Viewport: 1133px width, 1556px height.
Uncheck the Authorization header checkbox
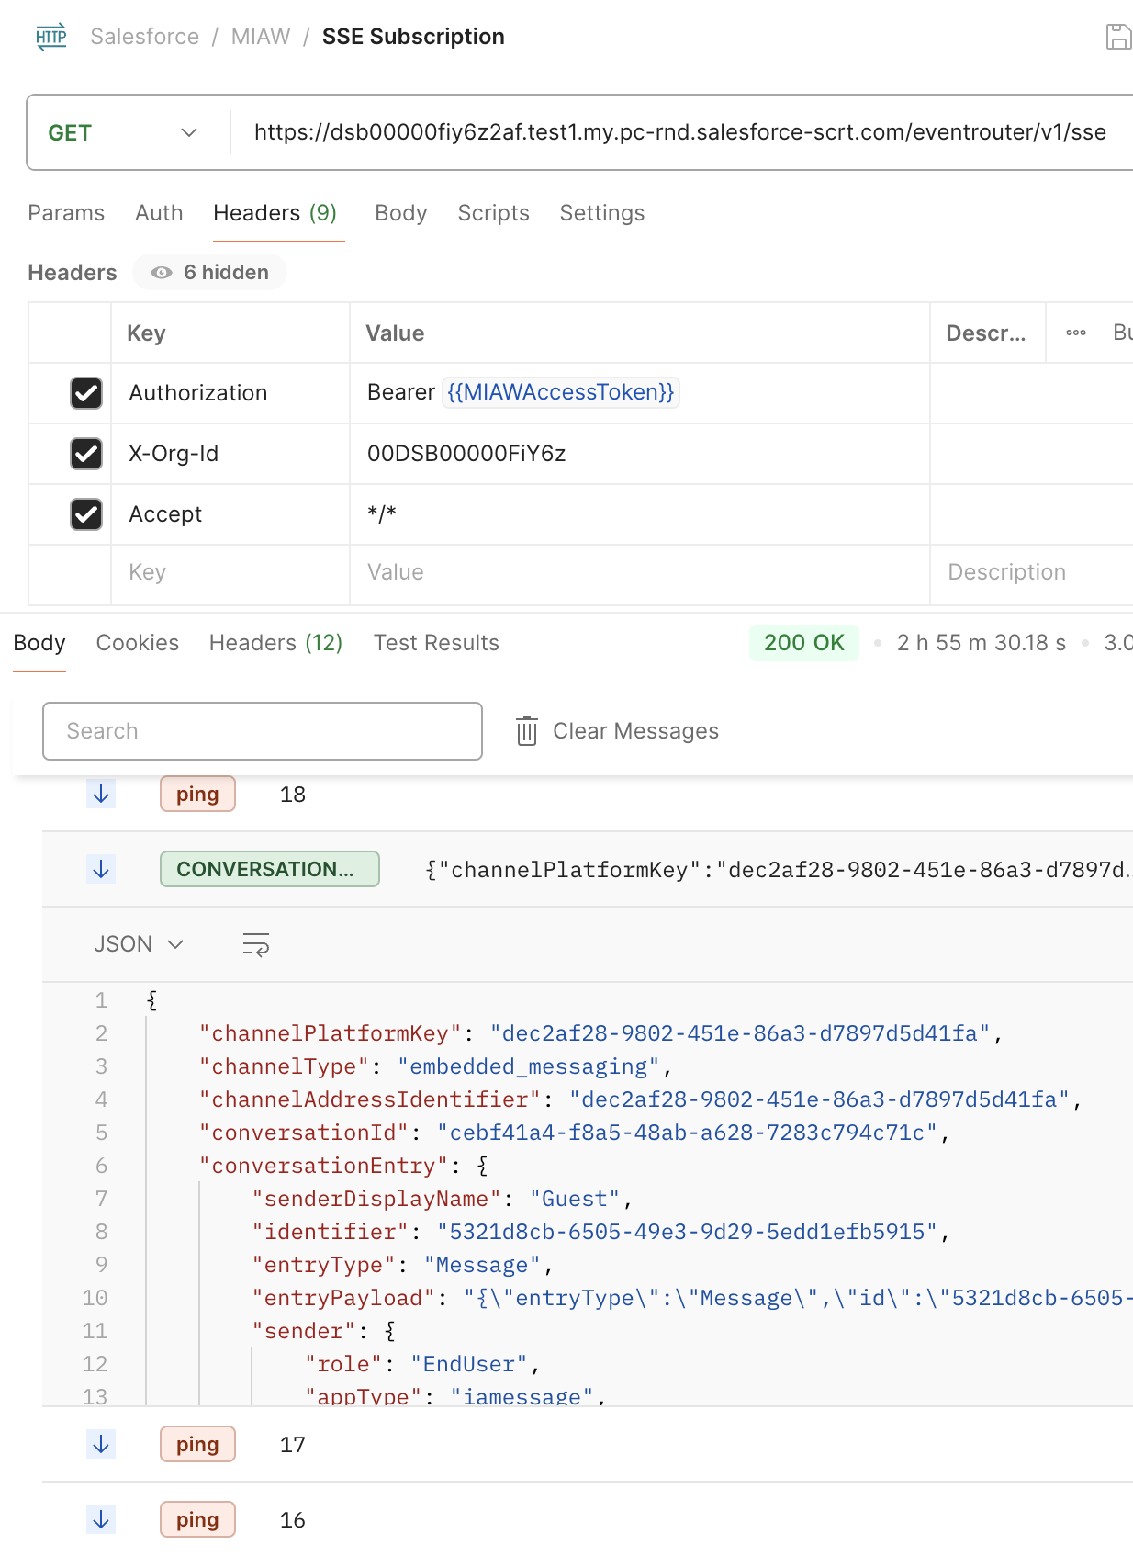(x=86, y=393)
